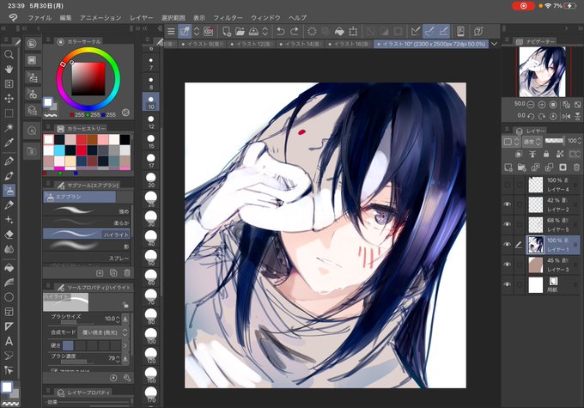Screen dimensions: 584x408
Task: Open the レイヤー menu
Action: [x=141, y=17]
